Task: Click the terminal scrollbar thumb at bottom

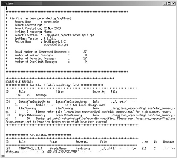Action: point(3,156)
